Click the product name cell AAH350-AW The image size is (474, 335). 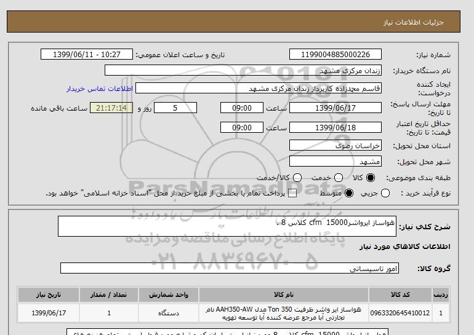tap(284, 313)
